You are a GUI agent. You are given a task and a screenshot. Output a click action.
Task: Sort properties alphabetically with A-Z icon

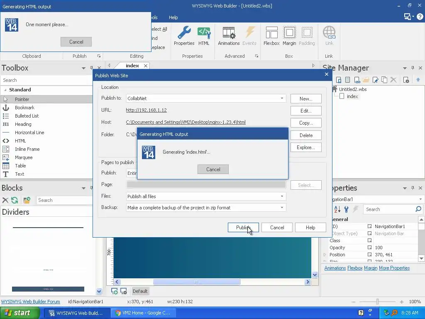[337, 209]
